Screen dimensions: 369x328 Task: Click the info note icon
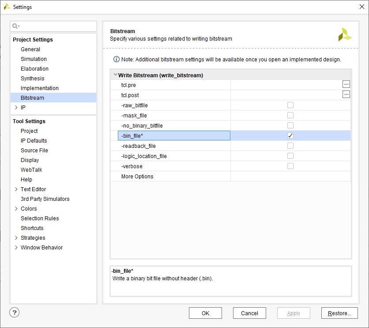117,59
